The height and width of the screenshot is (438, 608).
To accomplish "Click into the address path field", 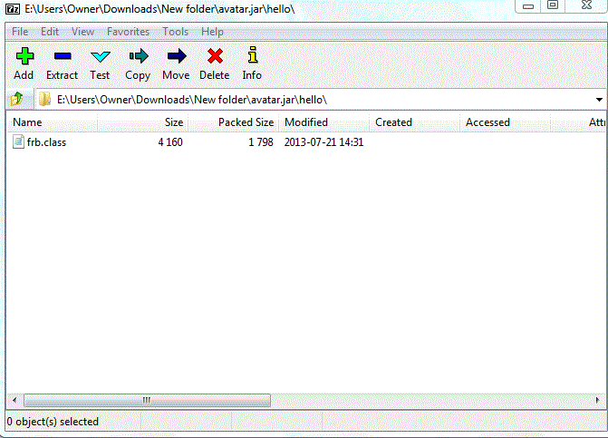I will (x=314, y=100).
